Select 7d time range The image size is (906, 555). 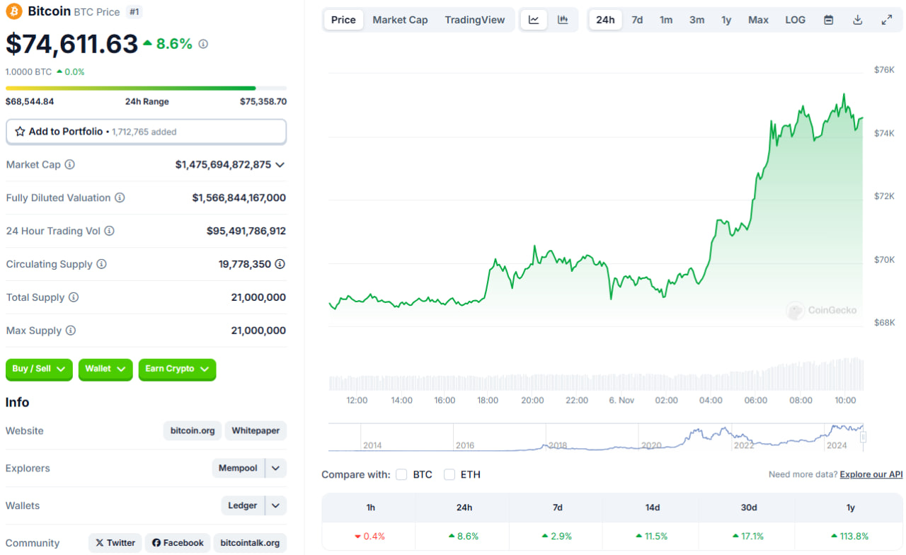click(x=637, y=20)
